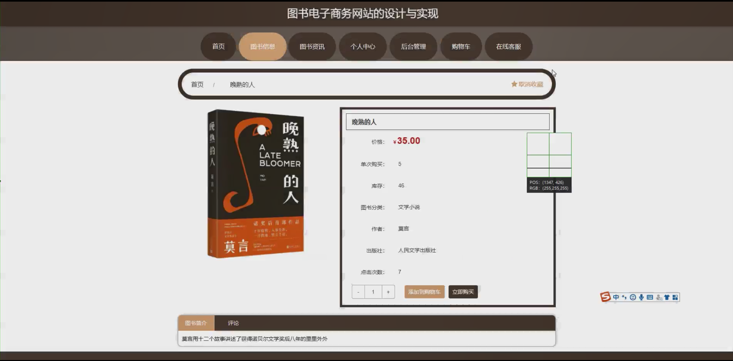The image size is (733, 361).
Task: Decrease quantity with the minus button
Action: [358, 292]
